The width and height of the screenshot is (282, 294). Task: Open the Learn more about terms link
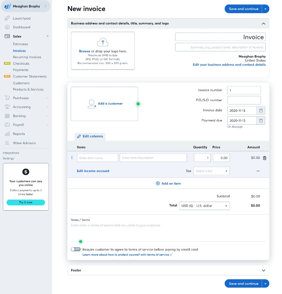point(126,255)
